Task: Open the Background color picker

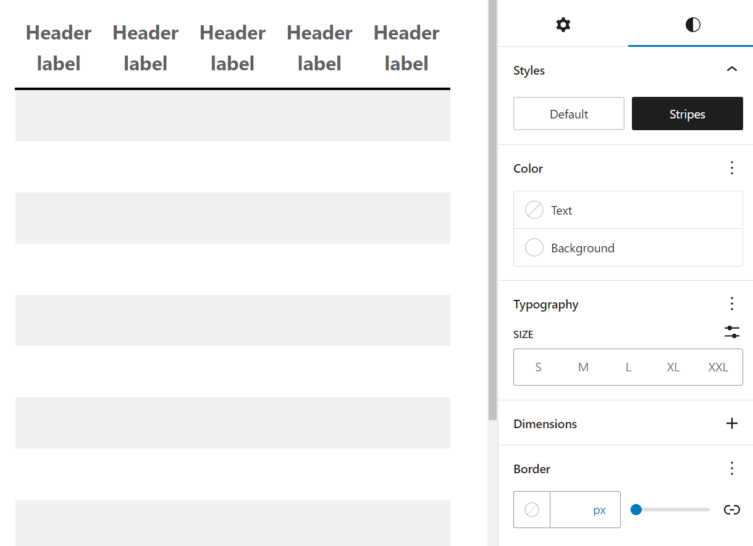Action: coord(628,248)
